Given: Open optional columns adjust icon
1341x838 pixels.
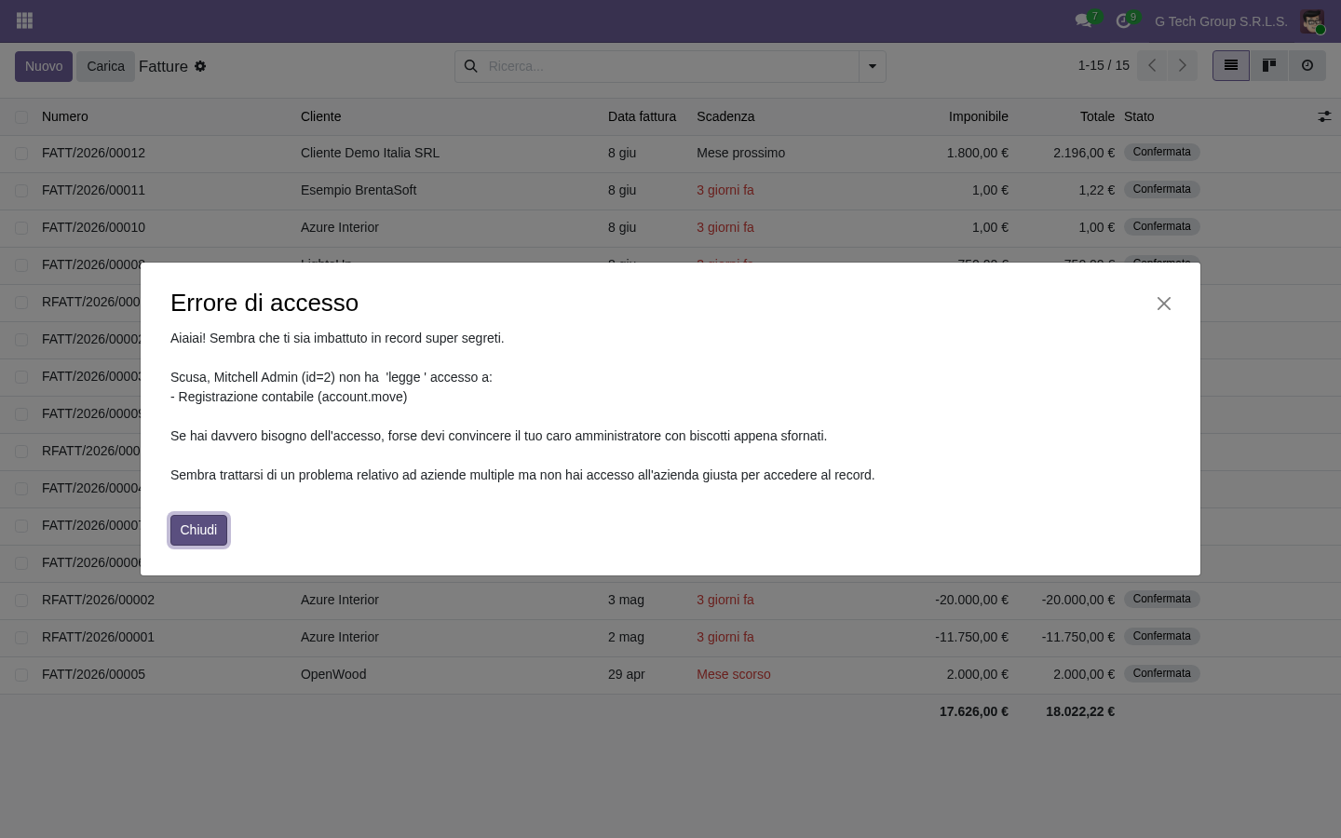Looking at the screenshot, I should pos(1324,116).
